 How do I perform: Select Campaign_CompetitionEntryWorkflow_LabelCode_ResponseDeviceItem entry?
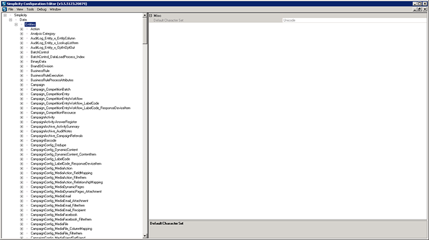coord(81,108)
